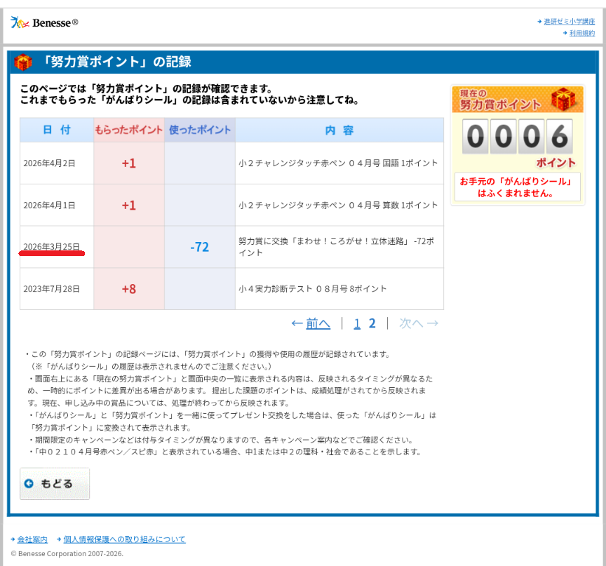Viewport: 606px width, 566px height.
Task: Click the もどる button
Action: coord(55,484)
